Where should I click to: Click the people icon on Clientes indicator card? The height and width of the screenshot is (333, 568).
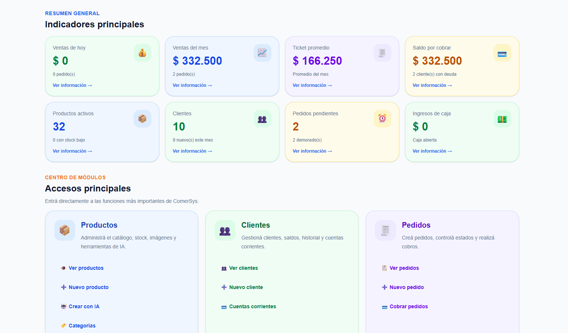[263, 119]
